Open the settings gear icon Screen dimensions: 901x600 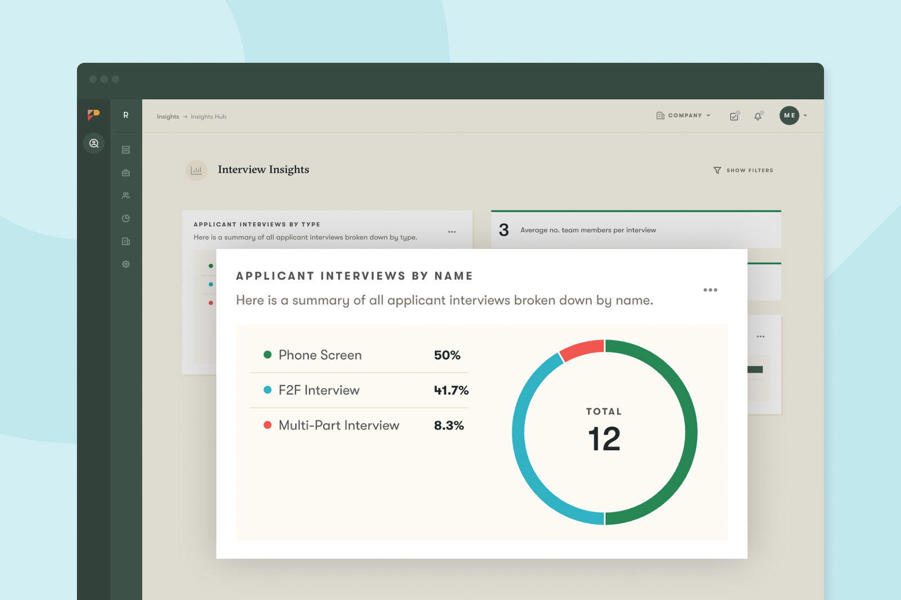coord(126,264)
